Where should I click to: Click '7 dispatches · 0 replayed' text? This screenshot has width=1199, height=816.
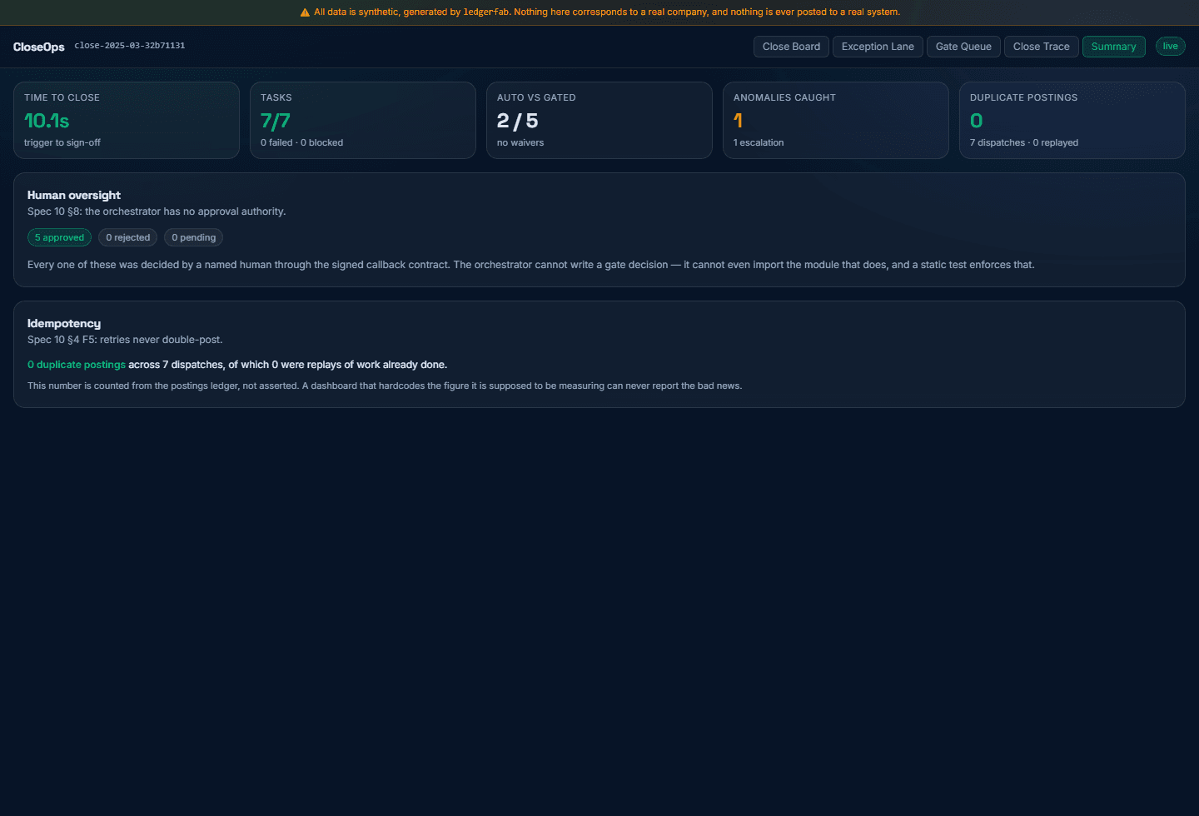(x=1024, y=142)
